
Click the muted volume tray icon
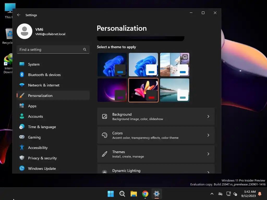[x=235, y=194]
